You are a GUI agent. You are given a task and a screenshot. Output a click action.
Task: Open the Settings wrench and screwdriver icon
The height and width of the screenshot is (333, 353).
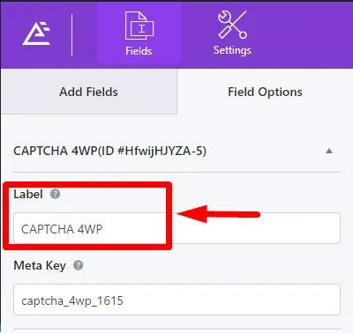232,25
